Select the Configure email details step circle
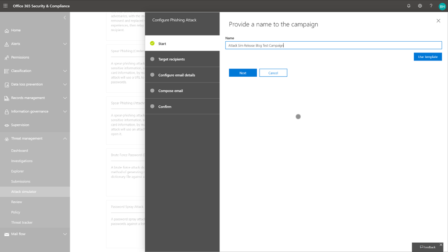Viewport: 448px width, 252px height. [152, 75]
